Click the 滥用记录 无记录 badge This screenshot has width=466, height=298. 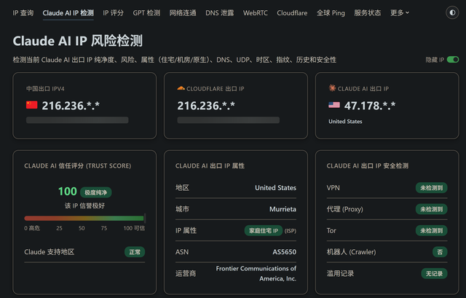click(x=434, y=273)
